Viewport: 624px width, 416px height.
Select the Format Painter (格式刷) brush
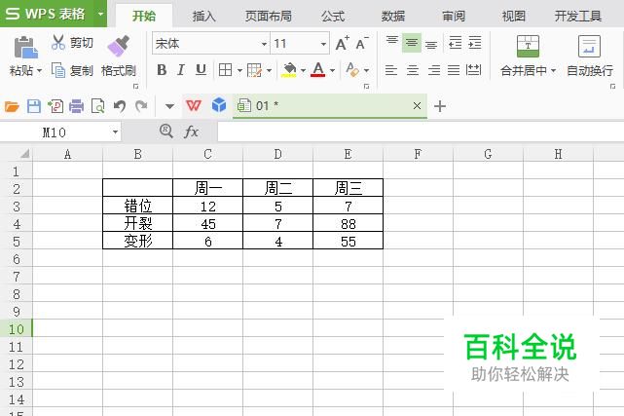pos(118,46)
